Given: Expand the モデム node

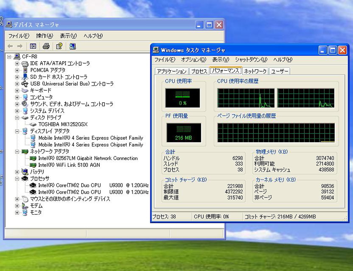Looking at the screenshot, I should pos(17,206).
